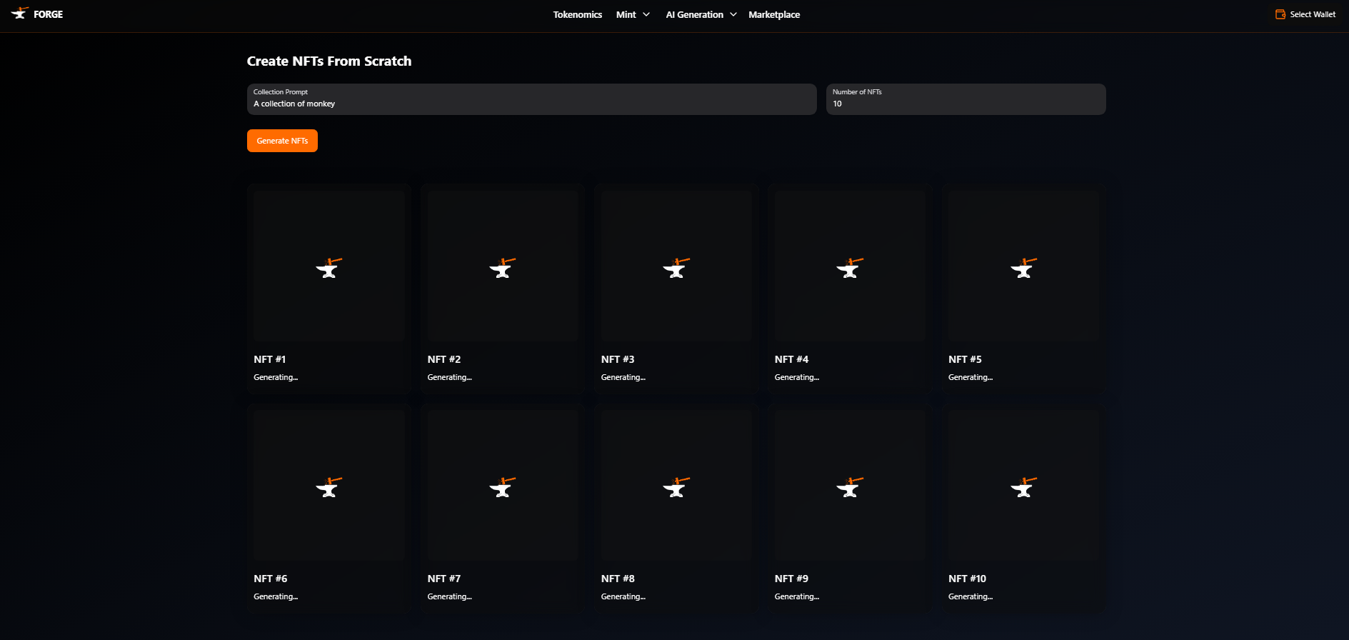Open the Tokenomics page

point(577,14)
